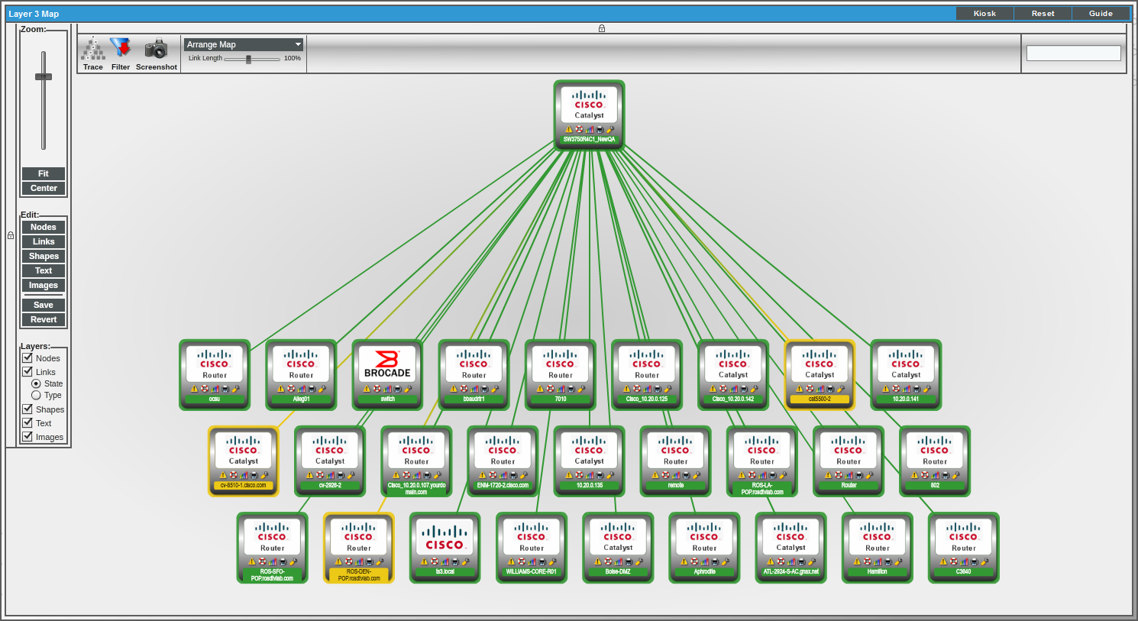Click lifesaver tickets icon on ccsu node
This screenshot has width=1138, height=621.
click(205, 389)
